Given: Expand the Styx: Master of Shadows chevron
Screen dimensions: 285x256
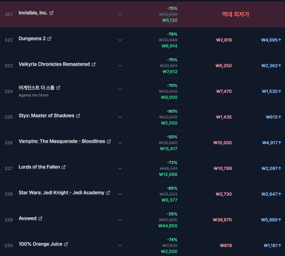Looking at the screenshot, I should coord(120,117).
